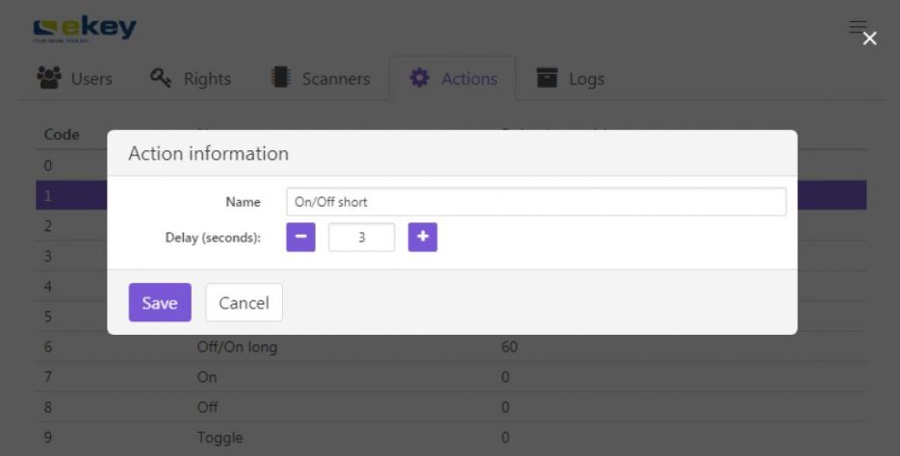Image resolution: width=900 pixels, height=456 pixels.
Task: Click the 'Name' field label
Action: [x=243, y=202]
